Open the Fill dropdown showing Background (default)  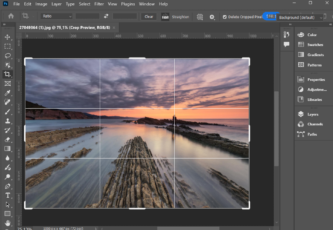pyautogui.click(x=300, y=17)
